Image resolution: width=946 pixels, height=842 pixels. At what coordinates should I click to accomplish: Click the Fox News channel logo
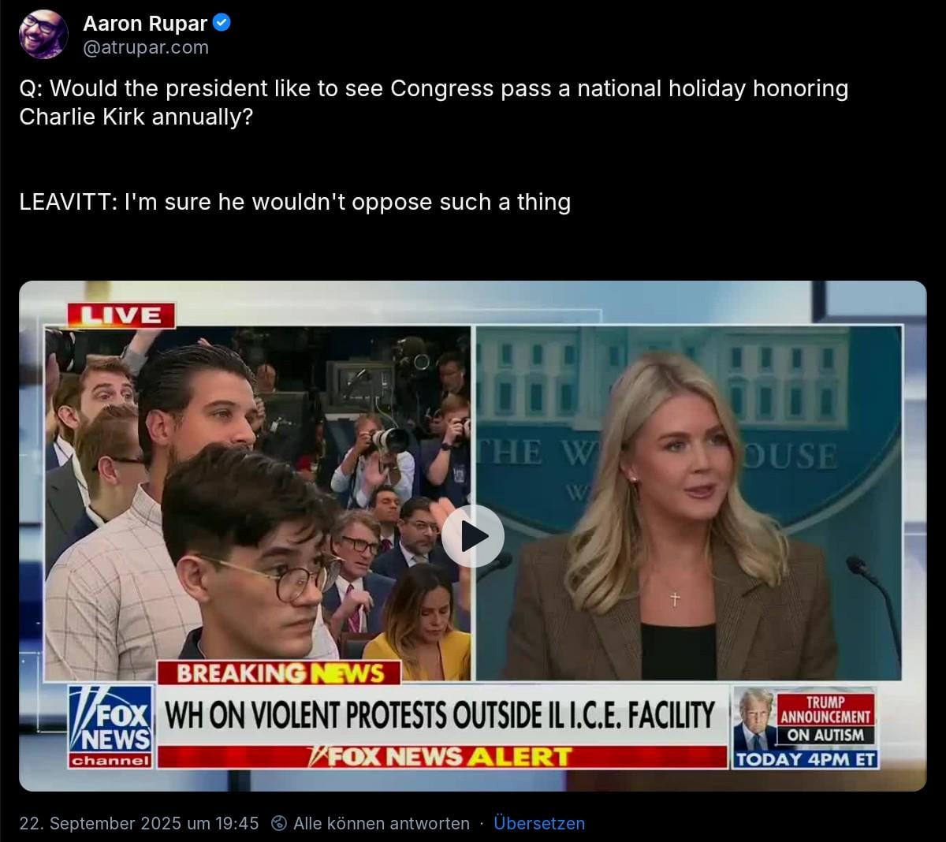(110, 727)
